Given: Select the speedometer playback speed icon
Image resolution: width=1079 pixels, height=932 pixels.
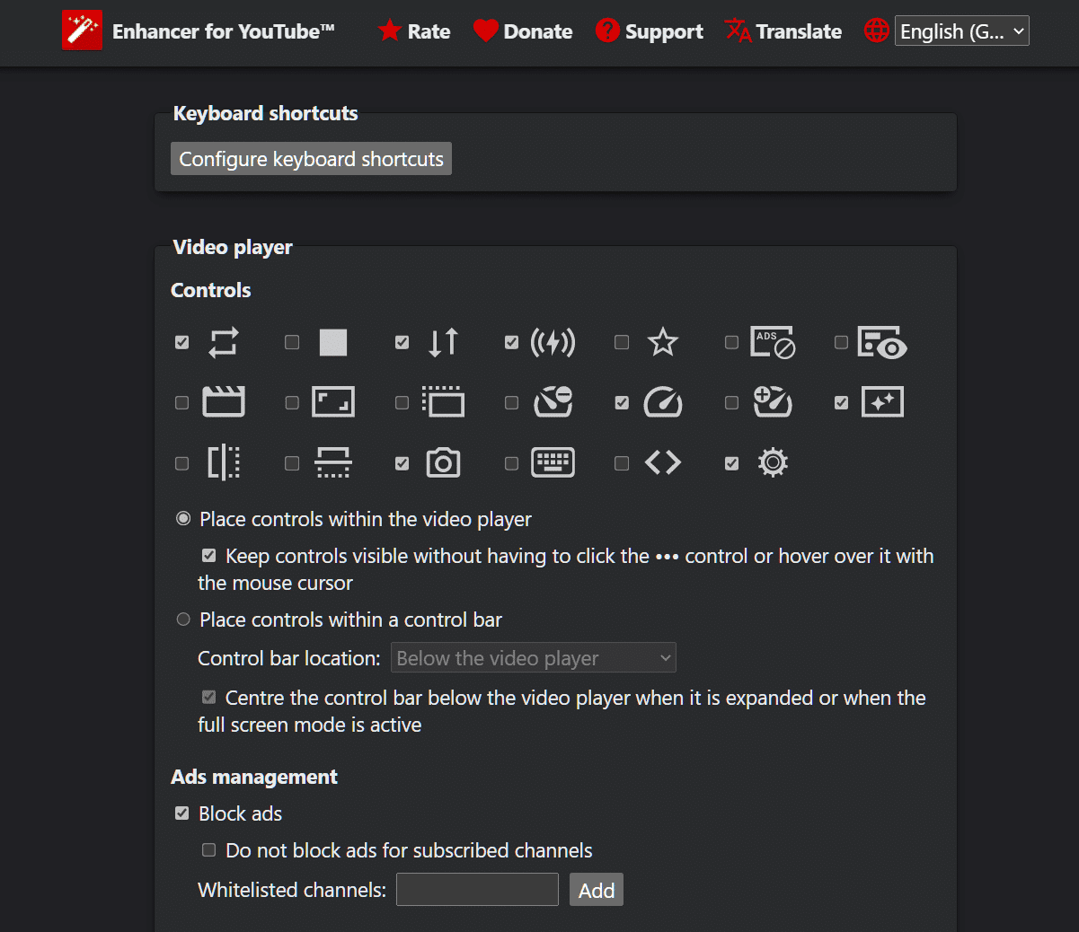Looking at the screenshot, I should [x=662, y=401].
